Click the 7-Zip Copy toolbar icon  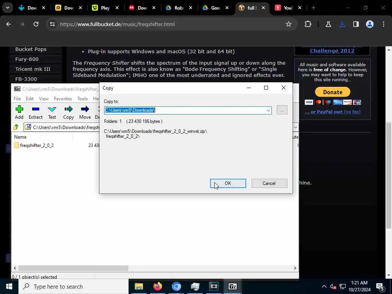69,112
